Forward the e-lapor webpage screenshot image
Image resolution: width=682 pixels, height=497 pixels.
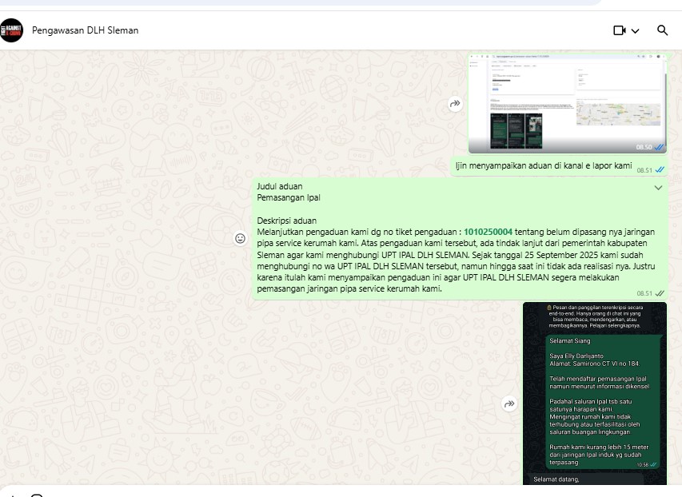point(455,104)
